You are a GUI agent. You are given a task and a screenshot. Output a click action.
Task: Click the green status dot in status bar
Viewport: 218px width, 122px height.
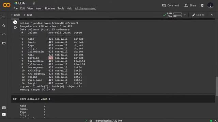pos(211,121)
